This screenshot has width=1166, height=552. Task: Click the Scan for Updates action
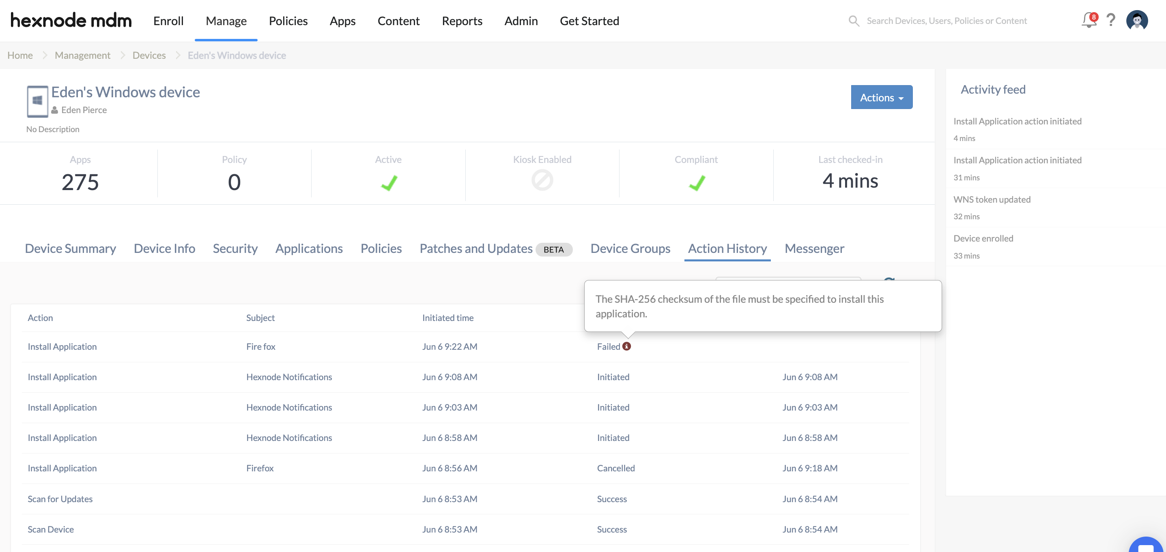[x=60, y=499]
